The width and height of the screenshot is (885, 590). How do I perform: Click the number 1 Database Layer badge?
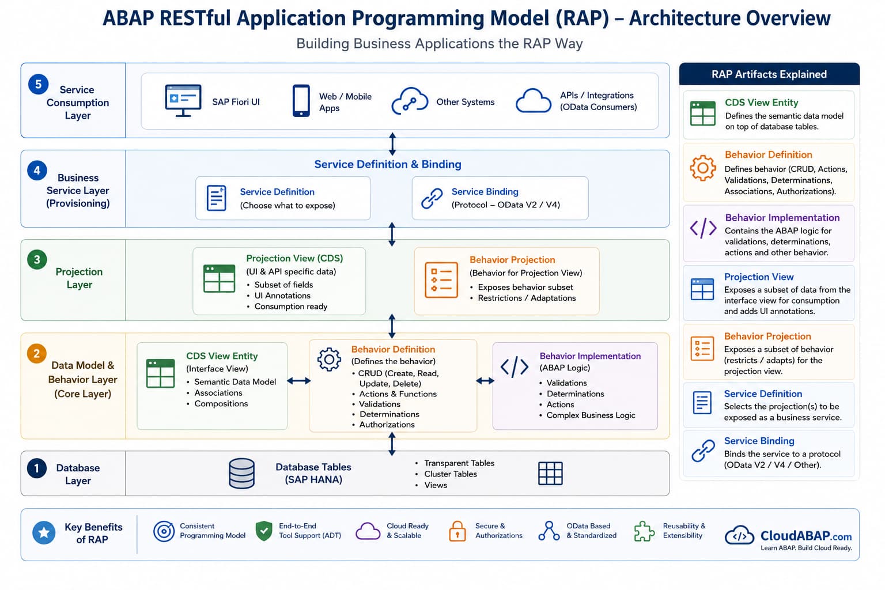[36, 468]
